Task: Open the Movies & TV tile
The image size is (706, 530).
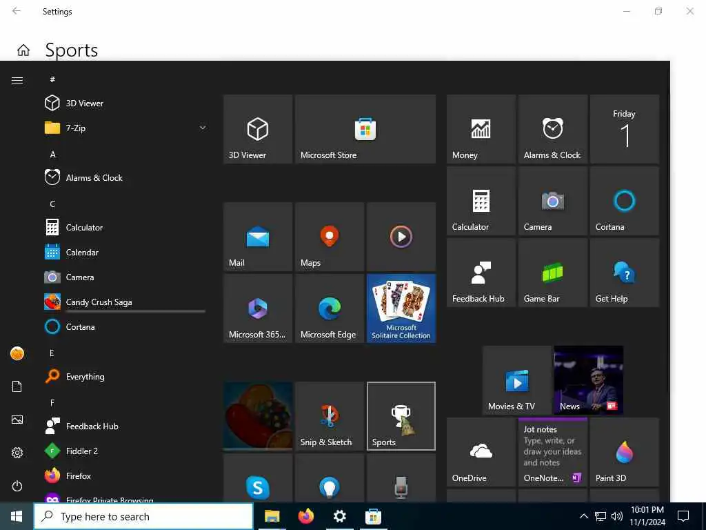Action: click(x=517, y=380)
